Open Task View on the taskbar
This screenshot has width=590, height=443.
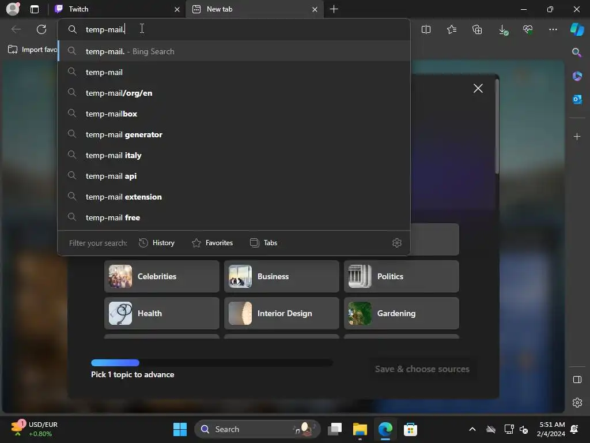point(335,429)
